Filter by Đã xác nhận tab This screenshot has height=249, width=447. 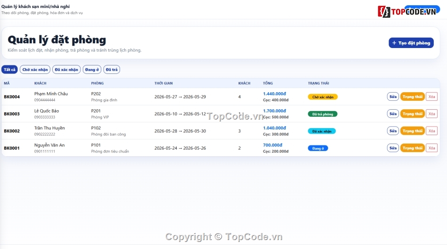(66, 70)
